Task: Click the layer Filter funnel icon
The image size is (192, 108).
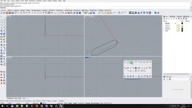Action: (x=179, y=19)
